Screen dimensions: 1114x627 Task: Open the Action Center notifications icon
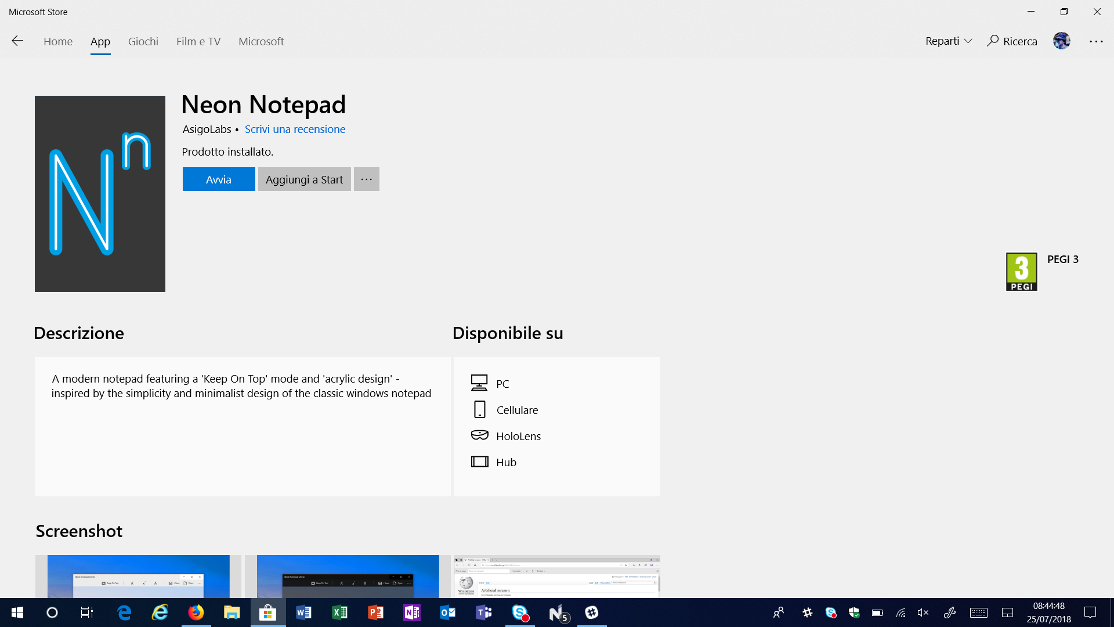click(1090, 612)
